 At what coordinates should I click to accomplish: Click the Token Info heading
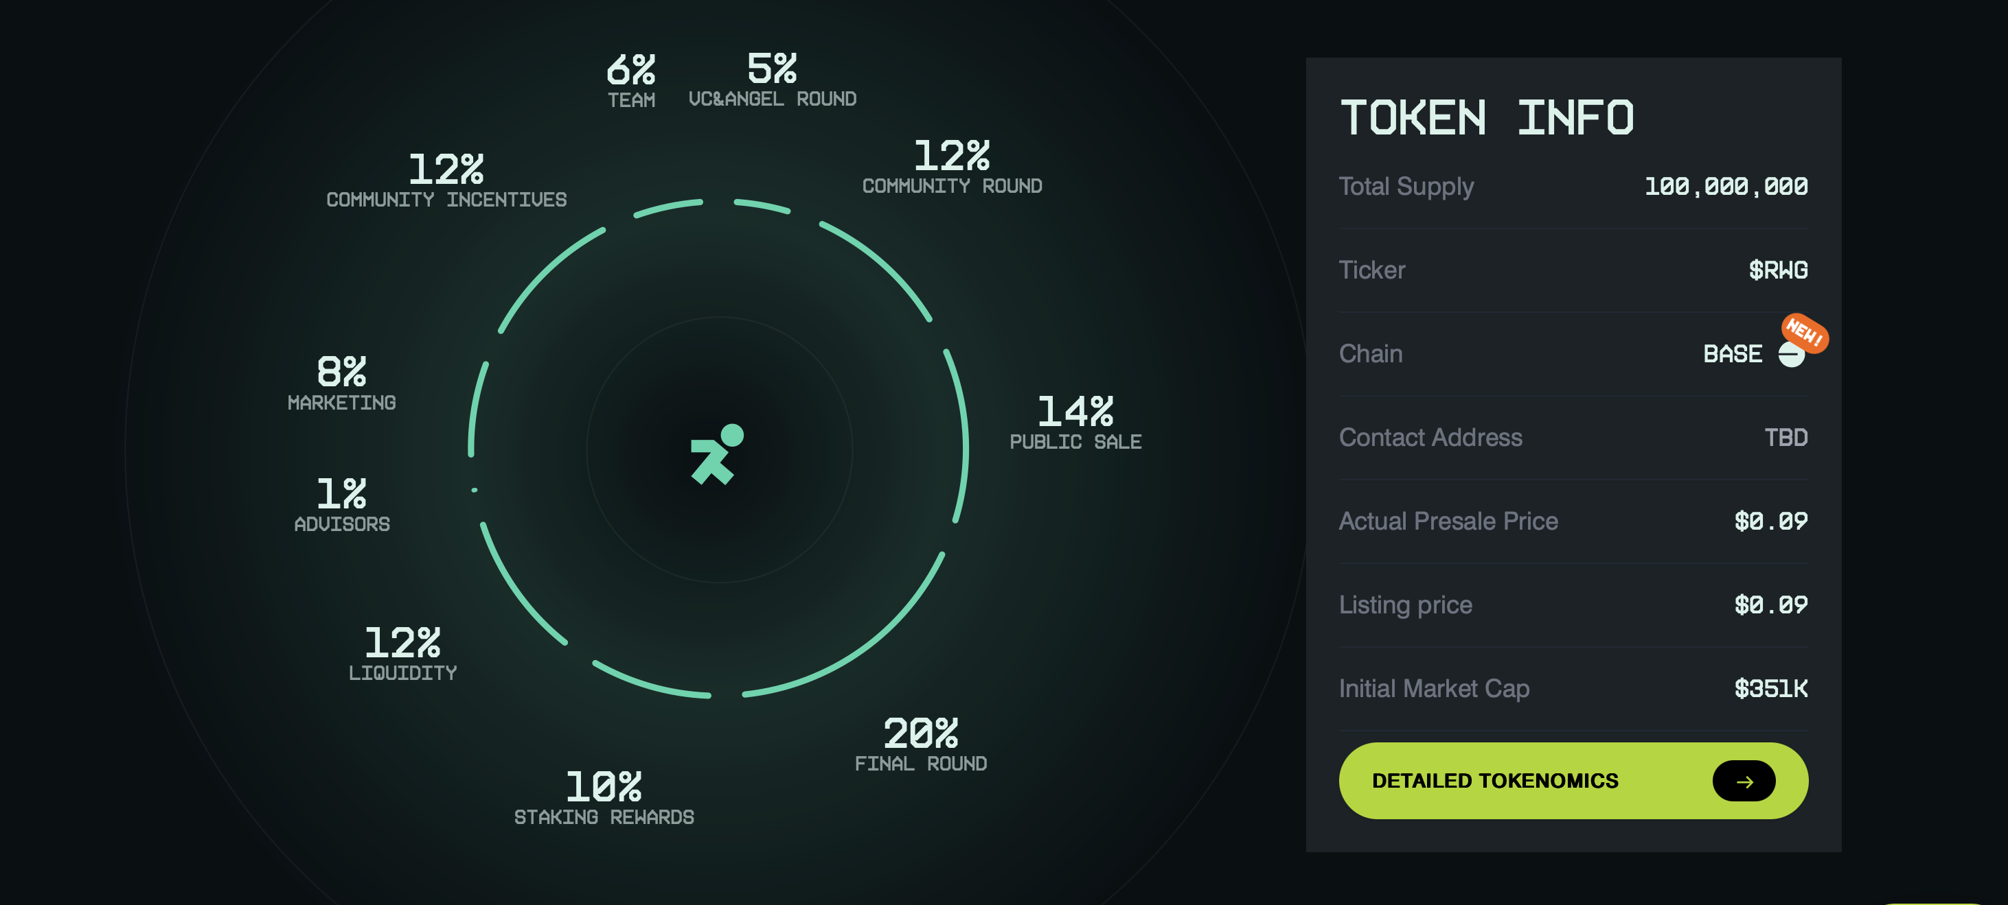tap(1485, 119)
